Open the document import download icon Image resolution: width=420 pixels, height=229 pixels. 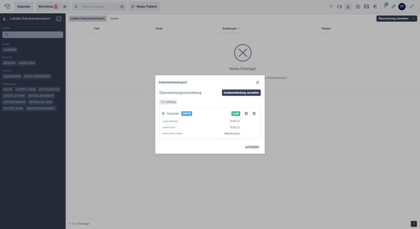click(348, 7)
